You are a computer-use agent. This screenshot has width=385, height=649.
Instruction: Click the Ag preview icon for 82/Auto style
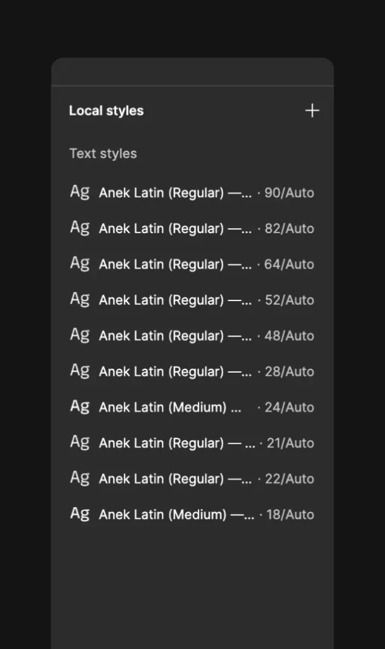(80, 228)
